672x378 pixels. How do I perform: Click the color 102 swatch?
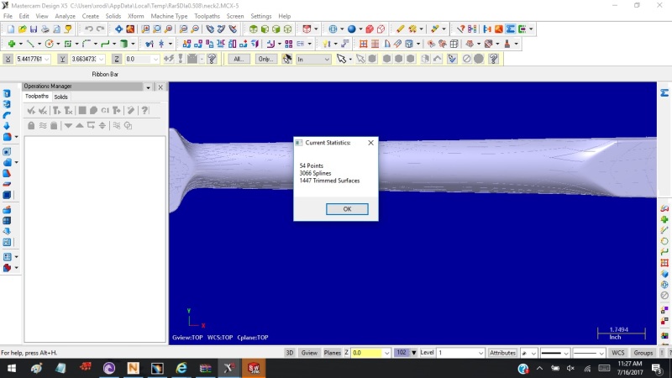tap(402, 353)
